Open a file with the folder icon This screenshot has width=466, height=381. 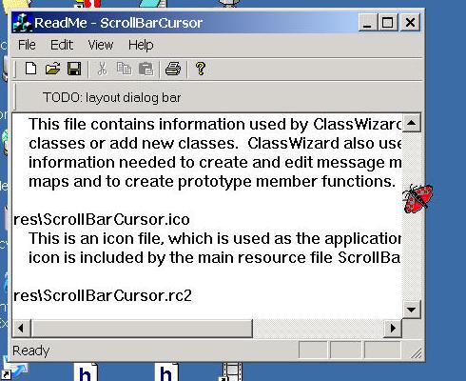pyautogui.click(x=52, y=69)
